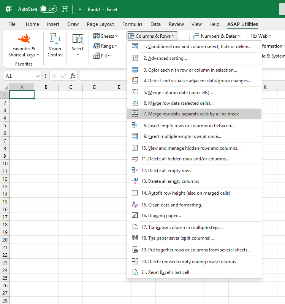Viewport: 285px width, 304px height.
Task: Switch to the View tab
Action: click(x=196, y=24)
